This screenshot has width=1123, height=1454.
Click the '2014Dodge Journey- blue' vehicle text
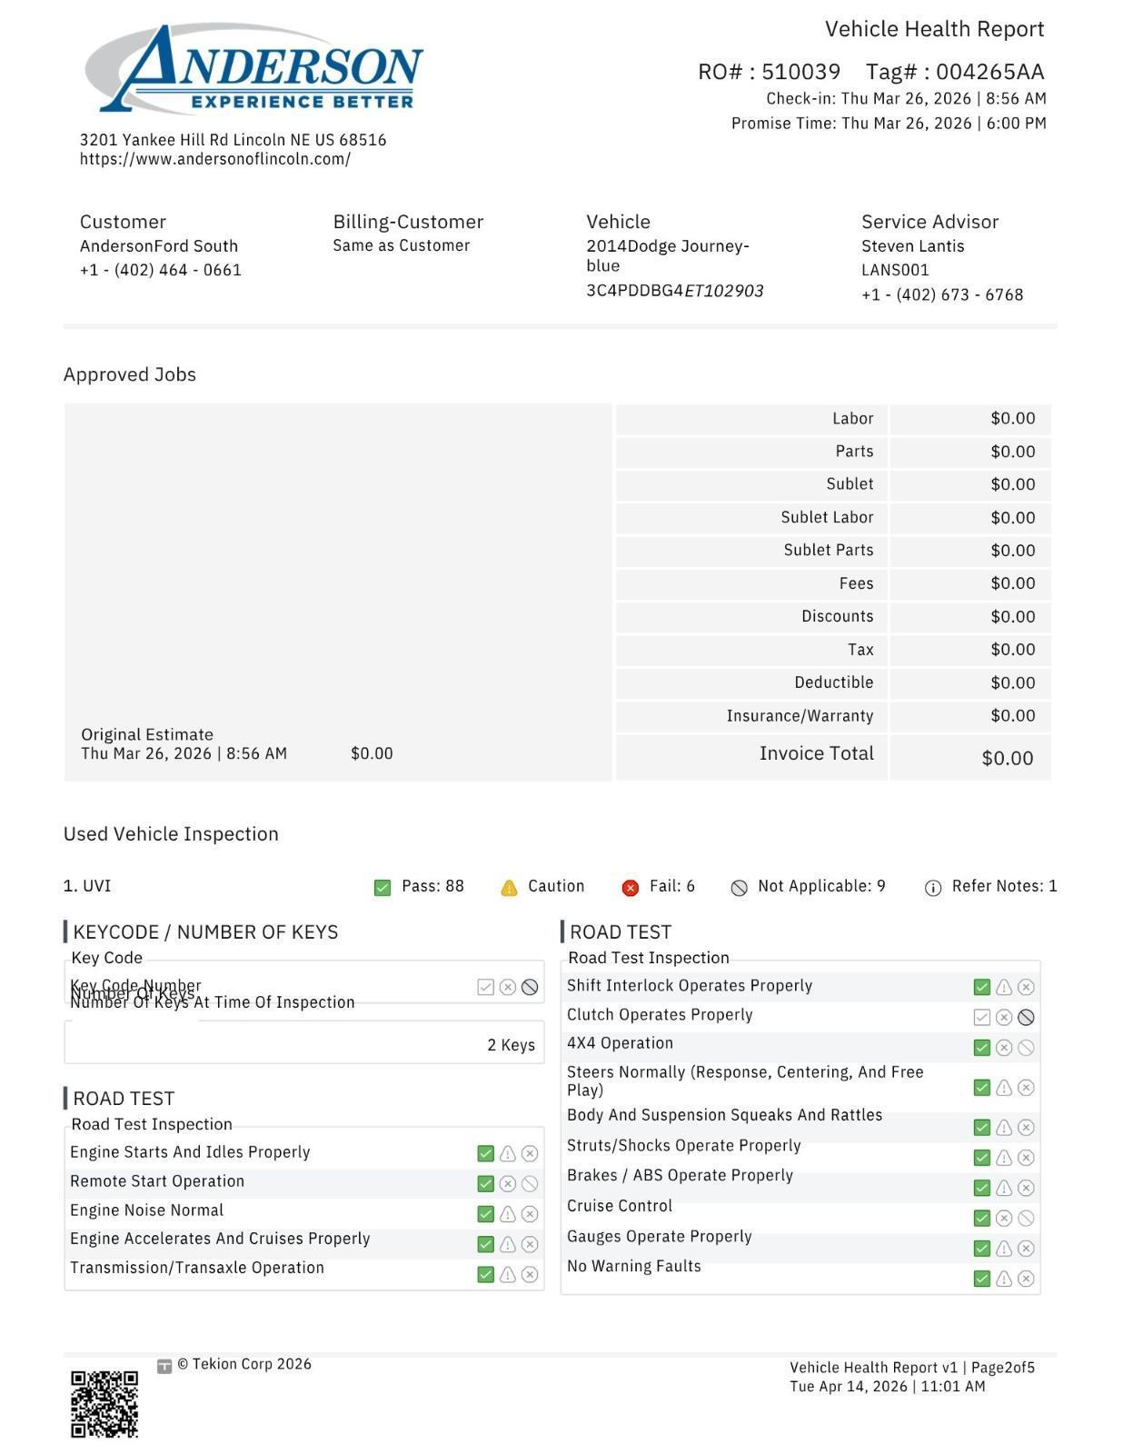(x=668, y=255)
